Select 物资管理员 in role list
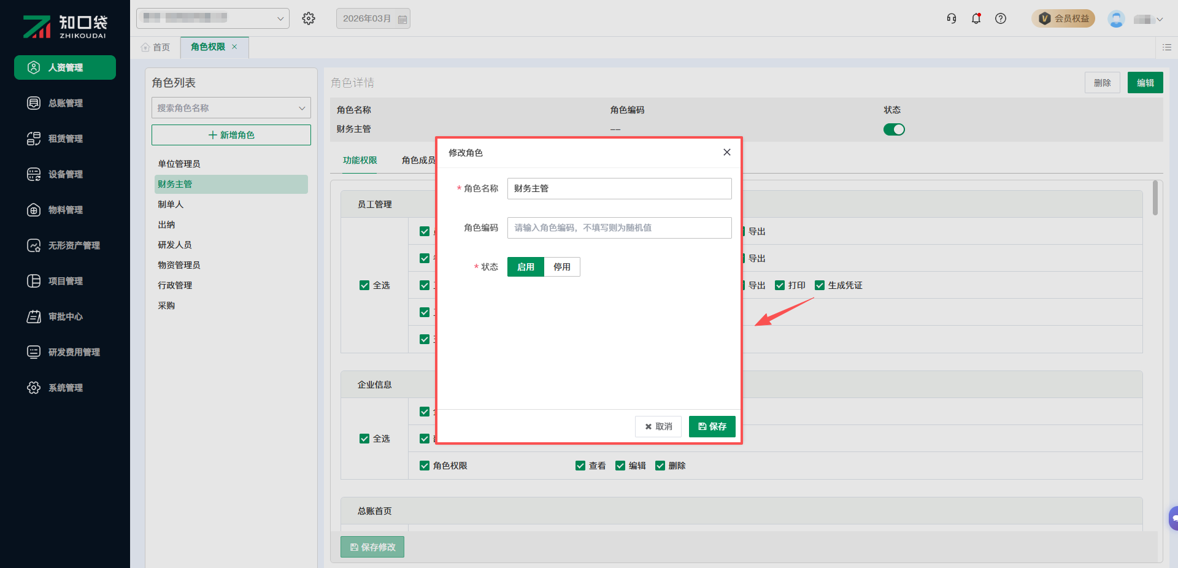The image size is (1178, 568). click(231, 265)
